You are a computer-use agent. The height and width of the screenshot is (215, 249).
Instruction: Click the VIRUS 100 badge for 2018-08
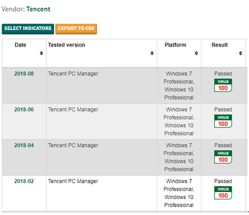[x=223, y=85]
